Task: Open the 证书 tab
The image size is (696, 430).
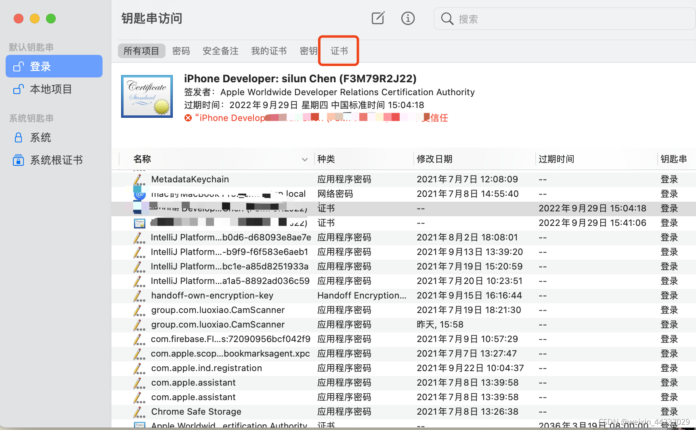Action: [x=339, y=51]
